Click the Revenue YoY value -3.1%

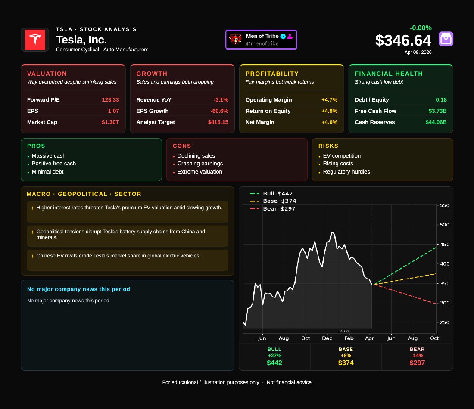pos(221,100)
